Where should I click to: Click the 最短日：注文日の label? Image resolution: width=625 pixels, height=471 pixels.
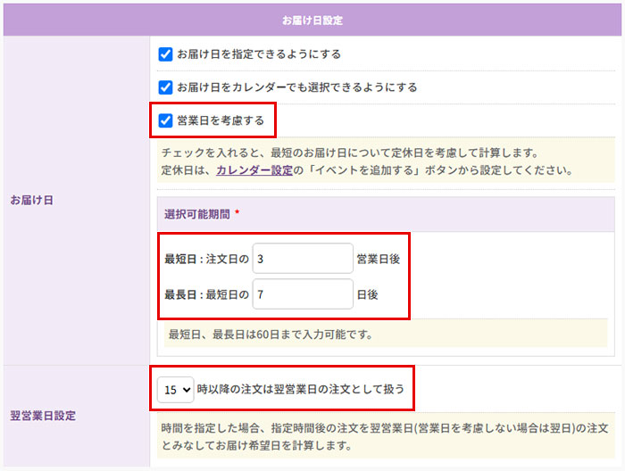[x=206, y=259]
